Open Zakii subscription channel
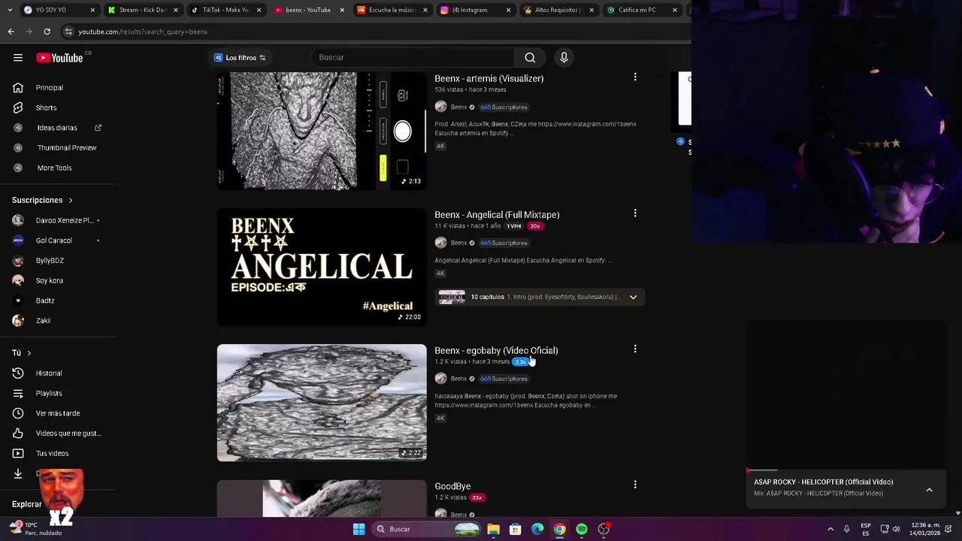The image size is (962, 541). click(57, 321)
